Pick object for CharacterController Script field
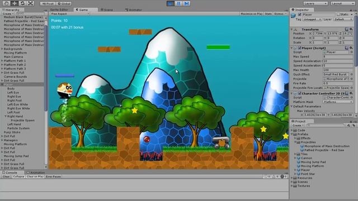 coord(352,98)
